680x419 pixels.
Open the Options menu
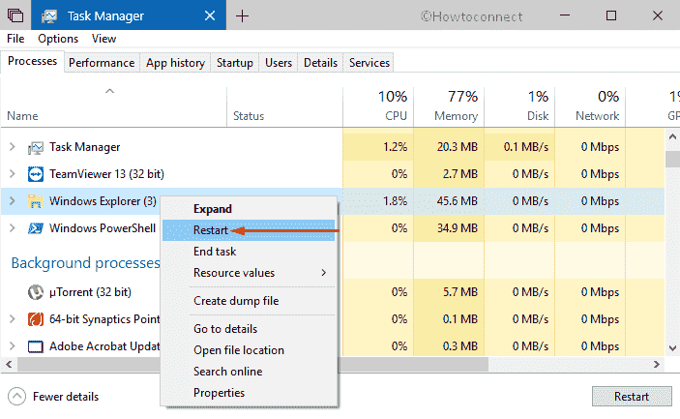[58, 39]
